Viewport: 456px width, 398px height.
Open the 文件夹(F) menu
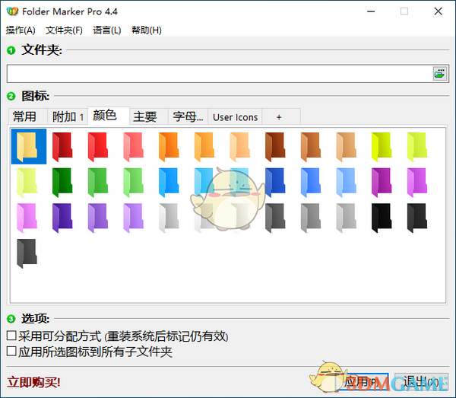(64, 30)
